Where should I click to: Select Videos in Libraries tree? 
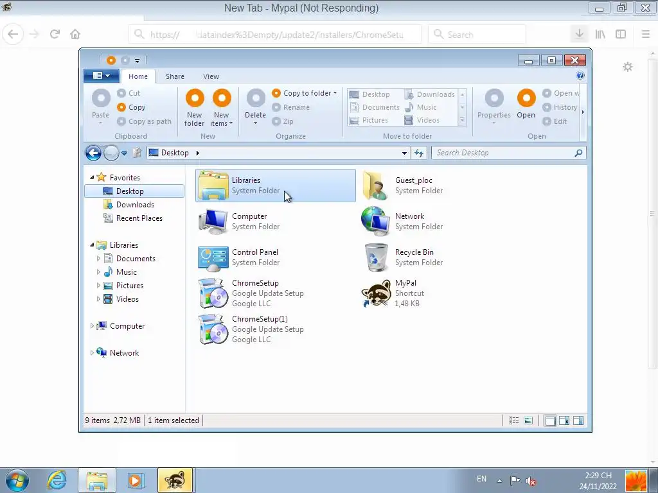121,299
